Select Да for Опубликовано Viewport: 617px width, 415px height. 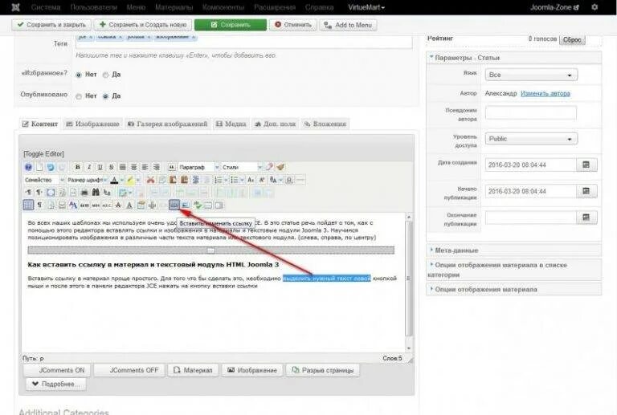105,96
